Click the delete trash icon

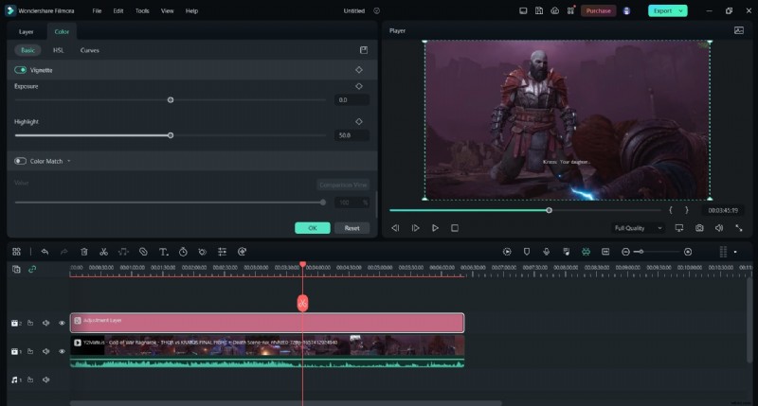click(x=84, y=252)
